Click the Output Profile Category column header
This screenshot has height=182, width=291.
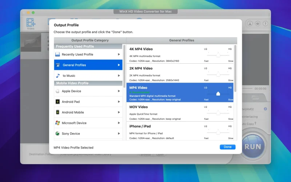(x=90, y=40)
